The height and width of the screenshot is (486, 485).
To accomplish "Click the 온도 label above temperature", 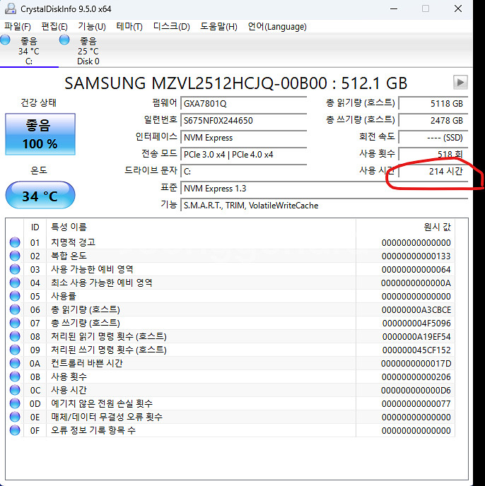I will point(39,170).
